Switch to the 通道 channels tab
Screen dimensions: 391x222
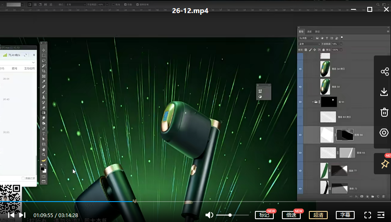click(309, 31)
